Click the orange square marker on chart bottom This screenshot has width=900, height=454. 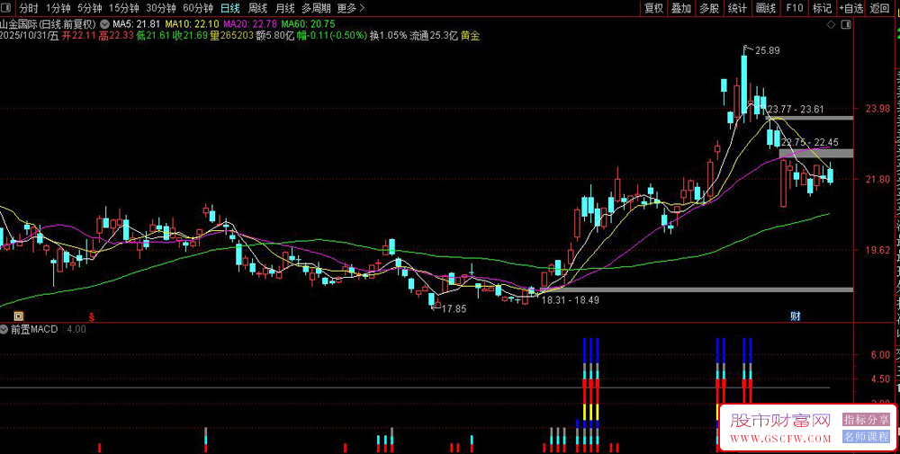[19, 316]
